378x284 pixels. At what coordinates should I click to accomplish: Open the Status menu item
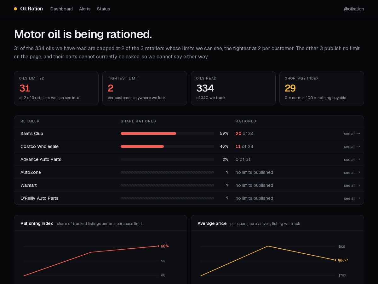coord(104,9)
